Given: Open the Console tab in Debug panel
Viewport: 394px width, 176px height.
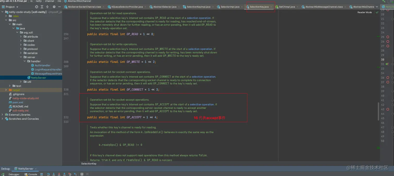Looking at the screenshot, I should [31, 174].
